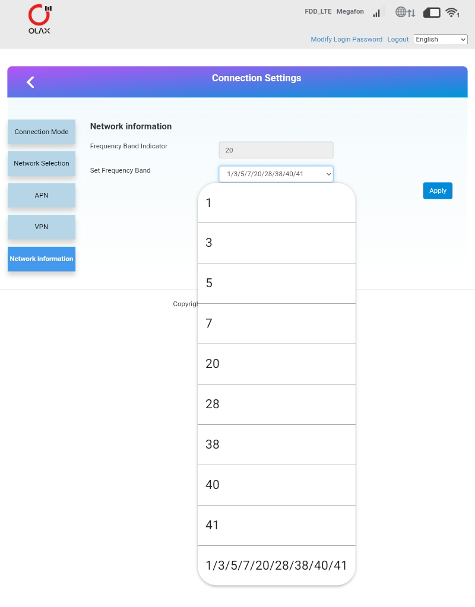Choose band 1 option
The image size is (475, 607).
coord(276,203)
